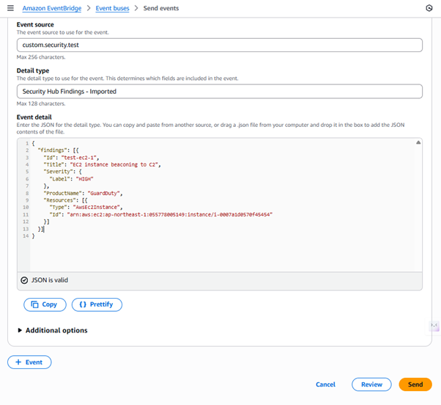Click the Max 128 characters hint
441x405 pixels.
pyautogui.click(x=41, y=103)
